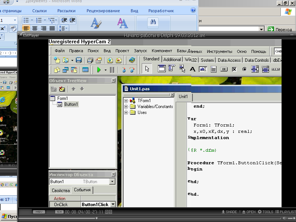Open the bullets list dropdown in Word
The width and height of the screenshot is (296, 222).
(32, 20)
